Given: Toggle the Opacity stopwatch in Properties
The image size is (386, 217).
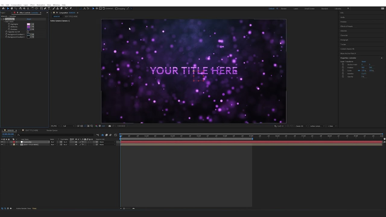Looking at the screenshot, I should point(343,77).
